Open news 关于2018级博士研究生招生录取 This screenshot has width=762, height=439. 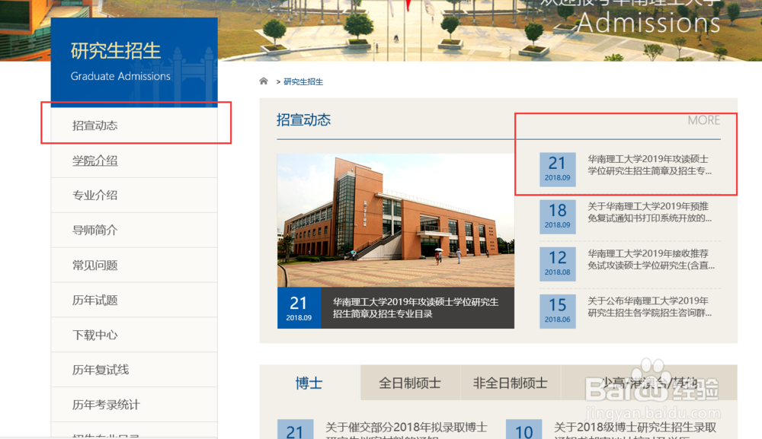[x=636, y=431]
